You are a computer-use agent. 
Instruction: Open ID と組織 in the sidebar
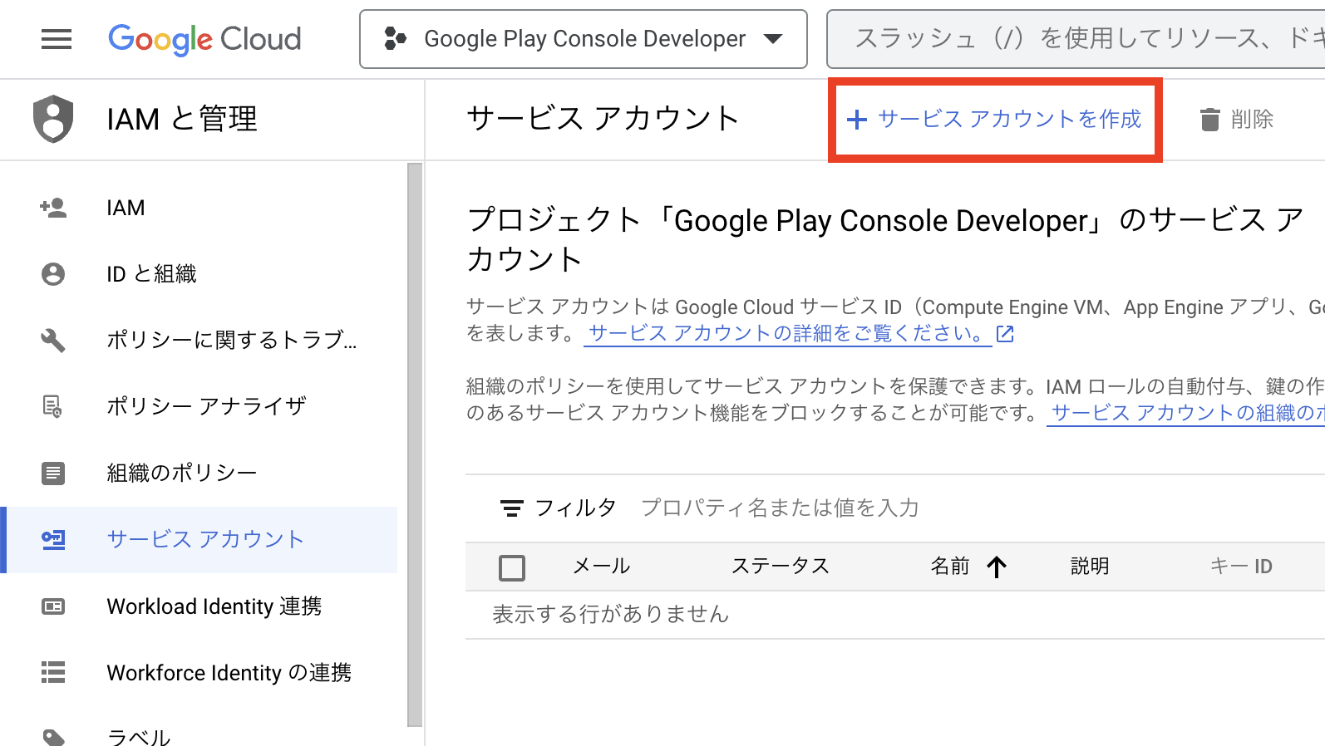(x=199, y=274)
